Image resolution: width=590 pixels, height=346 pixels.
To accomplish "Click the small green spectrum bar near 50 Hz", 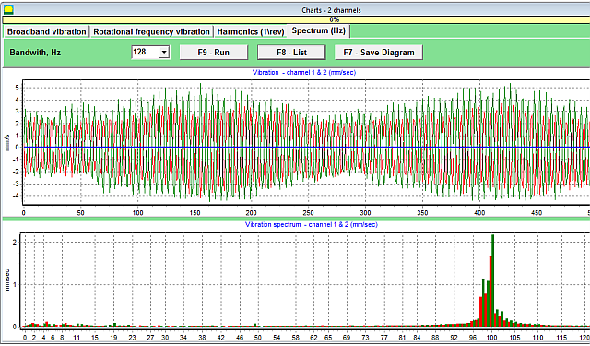I will click(255, 325).
